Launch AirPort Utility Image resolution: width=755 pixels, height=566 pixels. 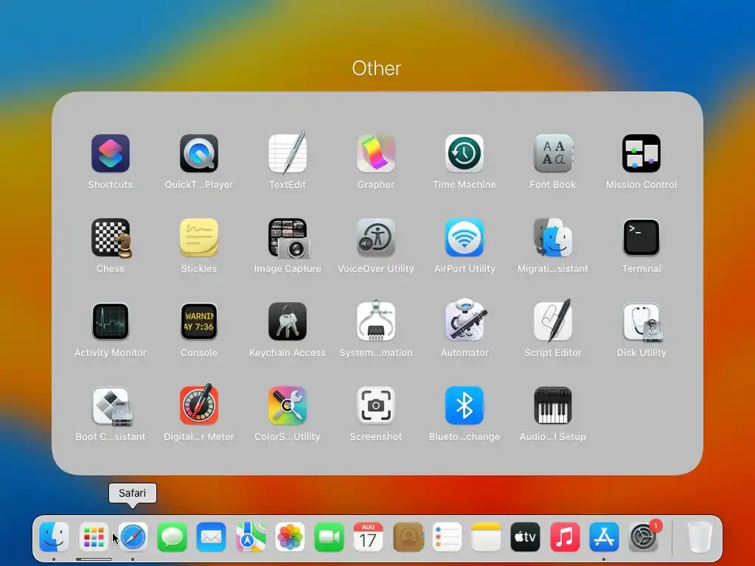coord(465,238)
